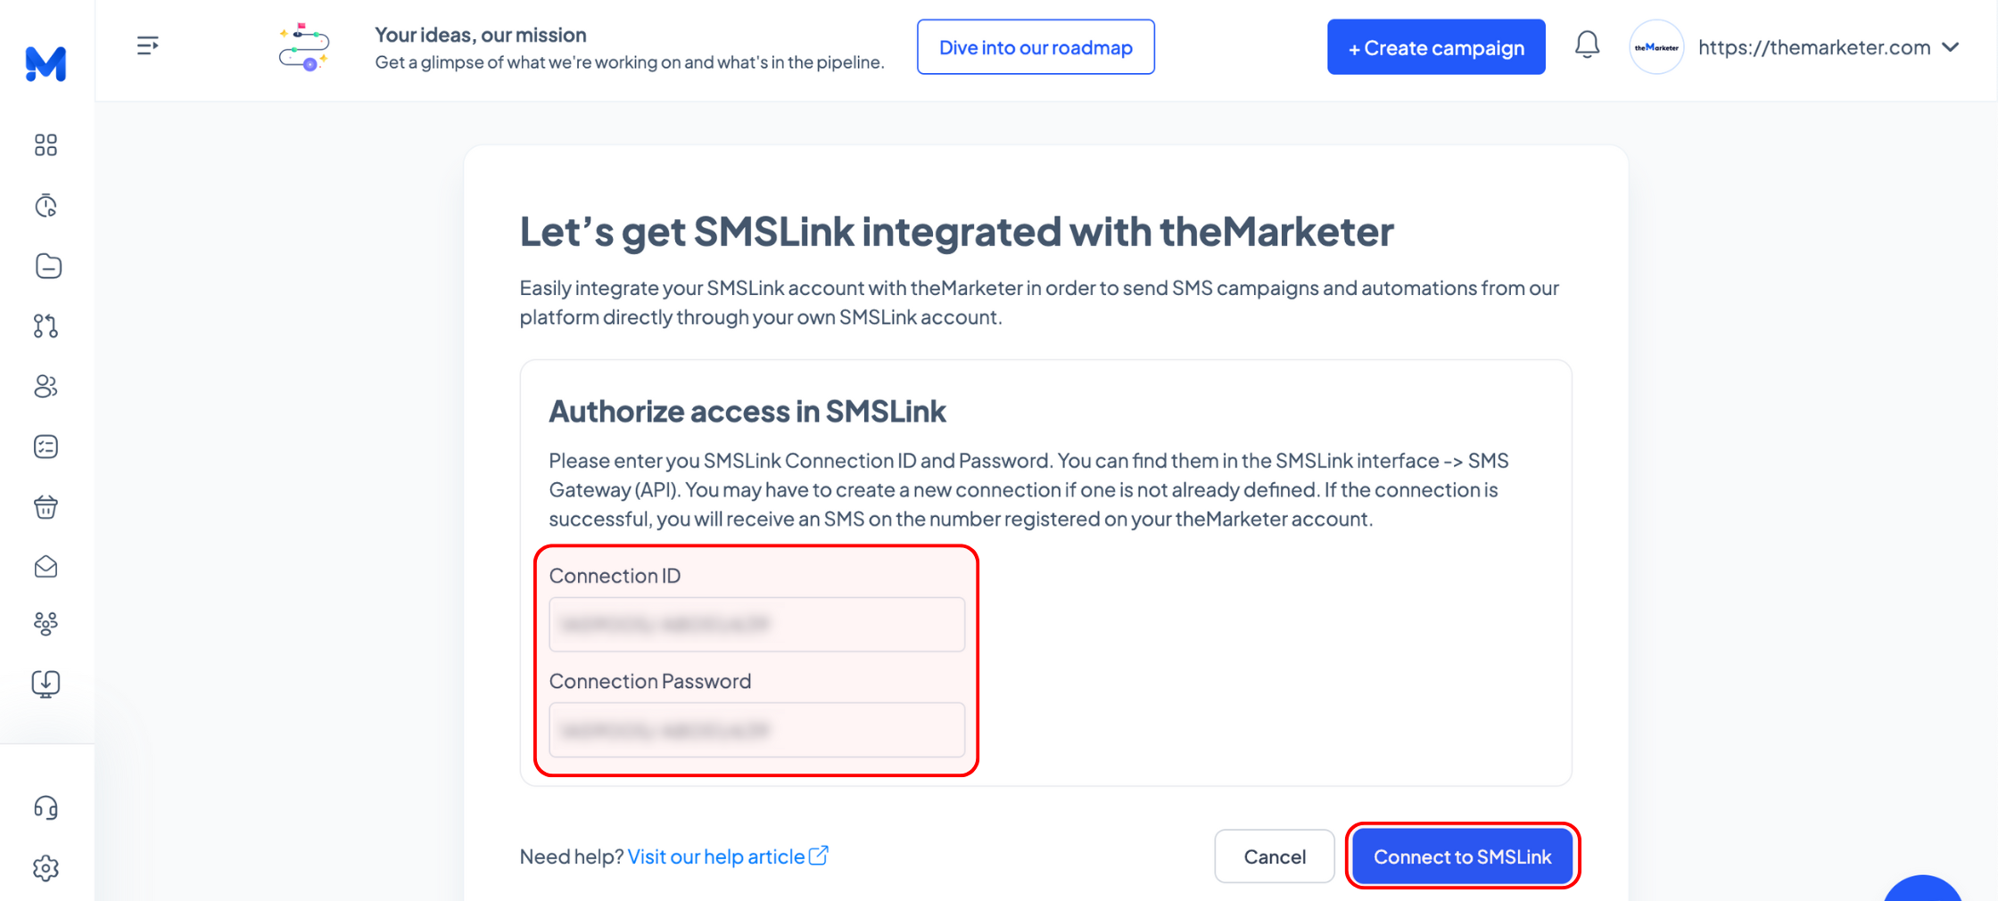Open the dashboard grid icon in sidebar
The image size is (1998, 901).
click(x=45, y=145)
